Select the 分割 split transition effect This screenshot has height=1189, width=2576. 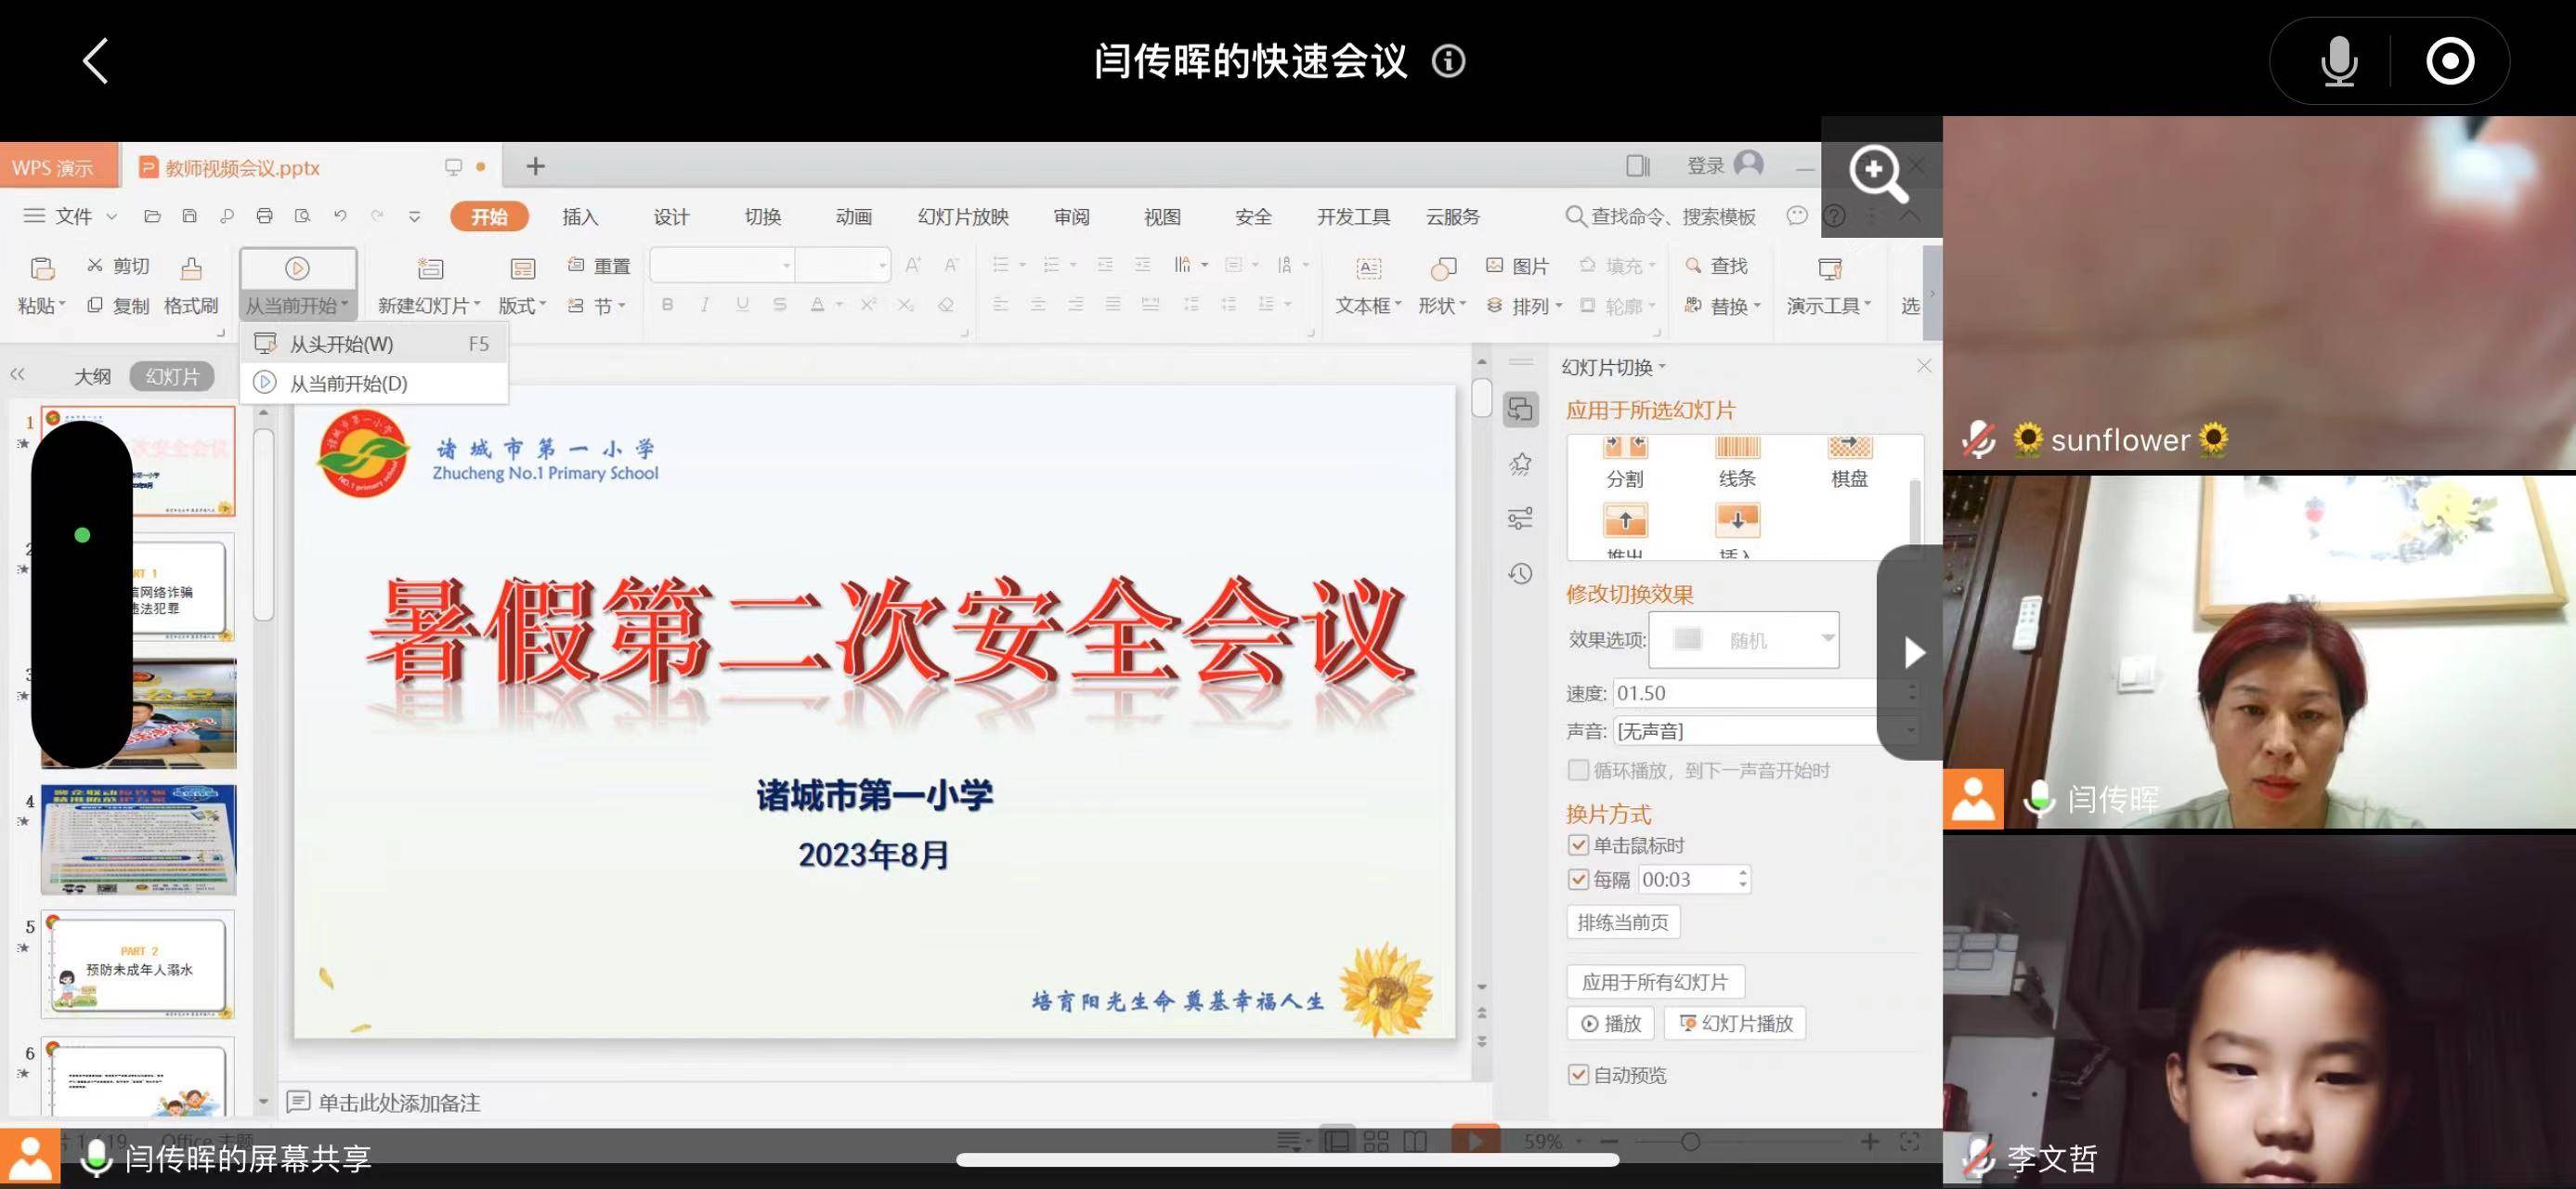click(x=1625, y=463)
